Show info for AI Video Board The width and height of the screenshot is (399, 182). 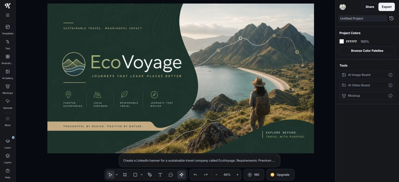point(391,85)
